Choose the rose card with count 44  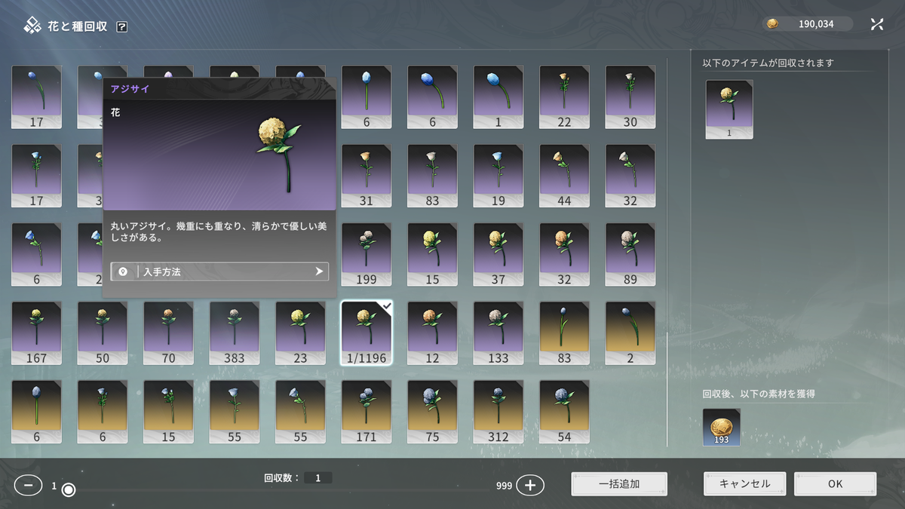click(x=564, y=176)
